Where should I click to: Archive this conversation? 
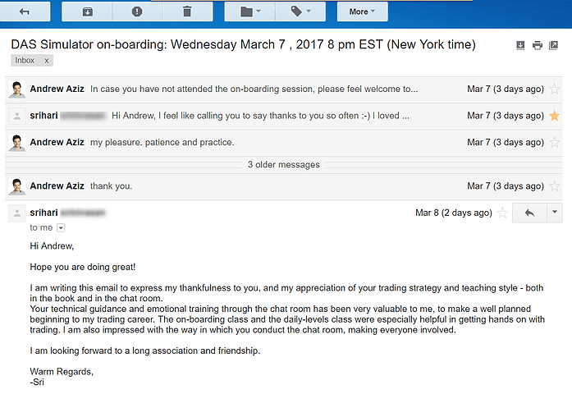tap(87, 11)
